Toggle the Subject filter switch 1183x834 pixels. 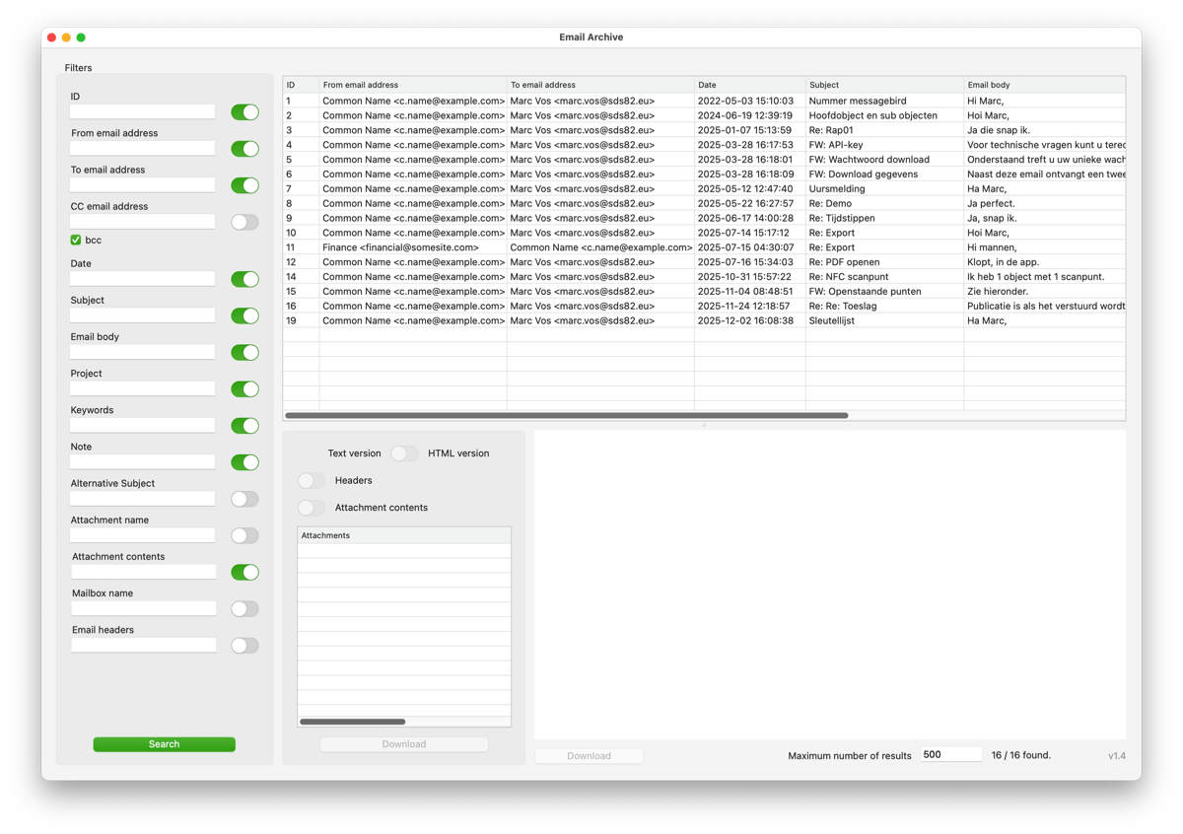pyautogui.click(x=244, y=315)
